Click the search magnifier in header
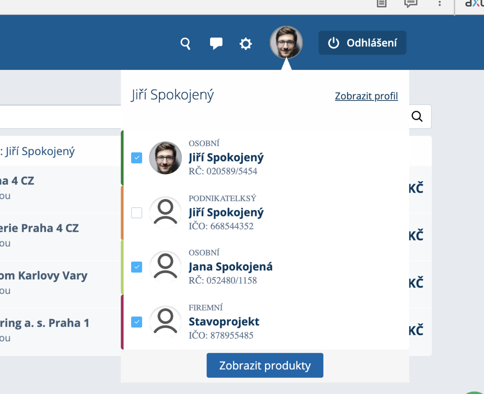 pos(185,43)
